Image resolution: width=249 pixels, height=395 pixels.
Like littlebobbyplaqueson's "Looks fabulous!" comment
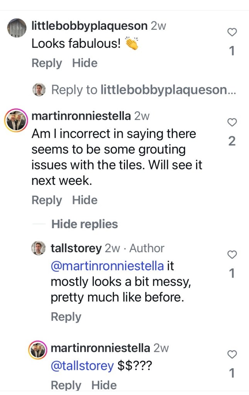pyautogui.click(x=232, y=33)
